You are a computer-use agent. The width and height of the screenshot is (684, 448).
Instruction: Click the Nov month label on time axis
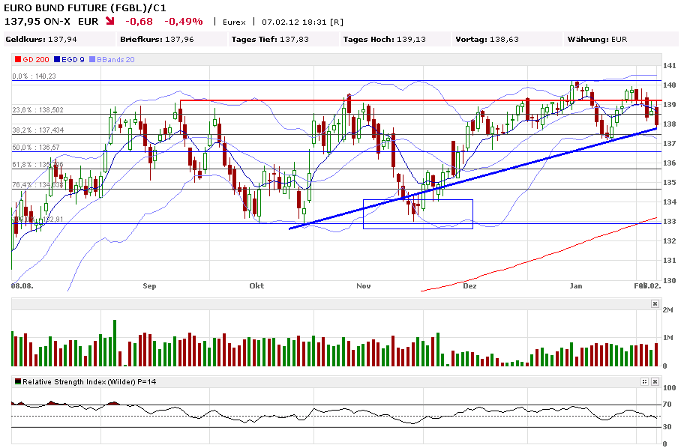363,286
